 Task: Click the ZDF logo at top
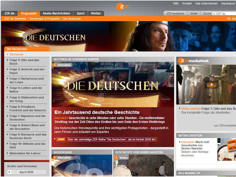point(122,6)
